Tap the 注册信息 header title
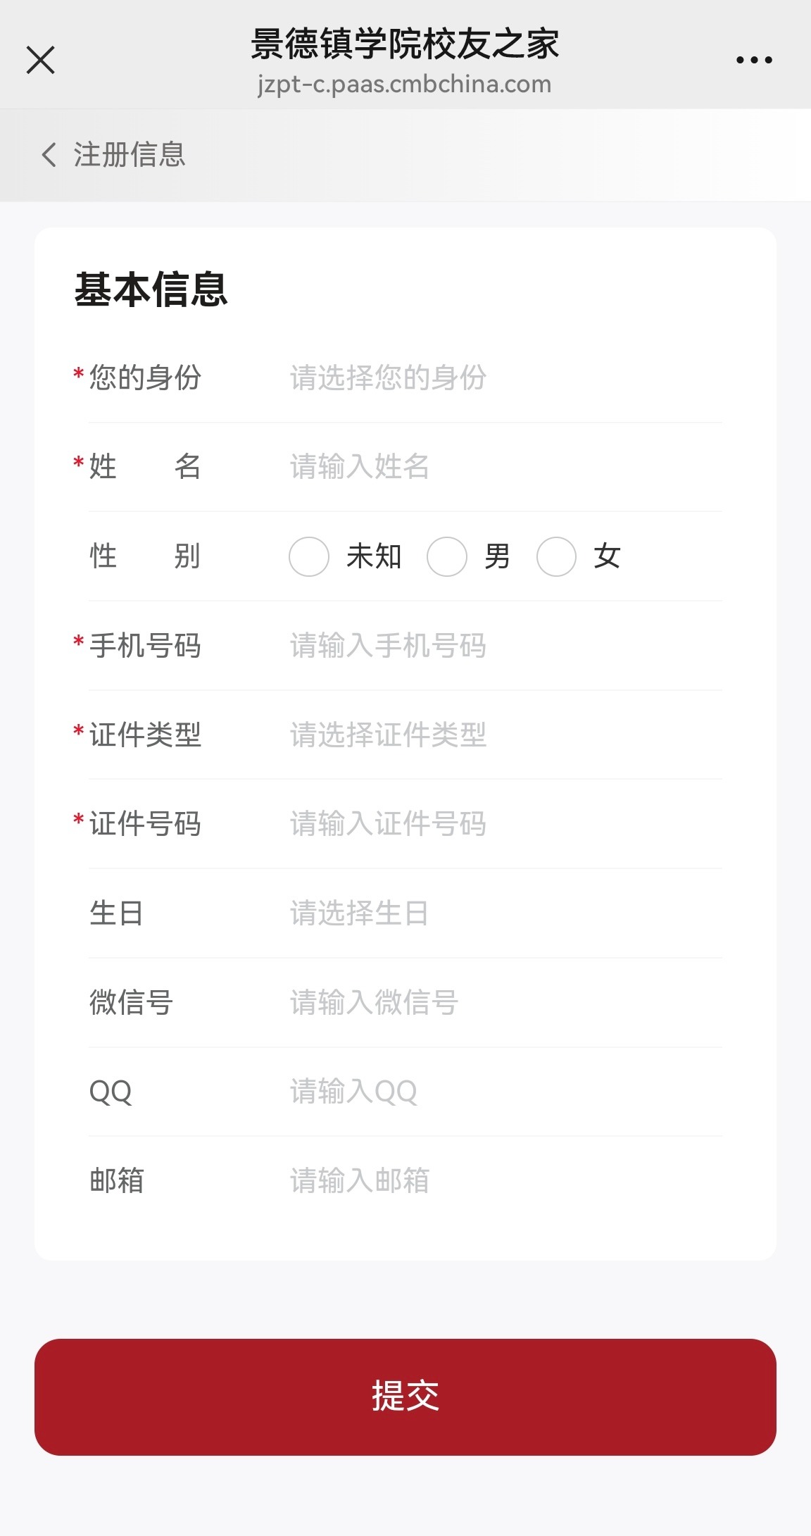The height and width of the screenshot is (1536, 811). [x=130, y=154]
